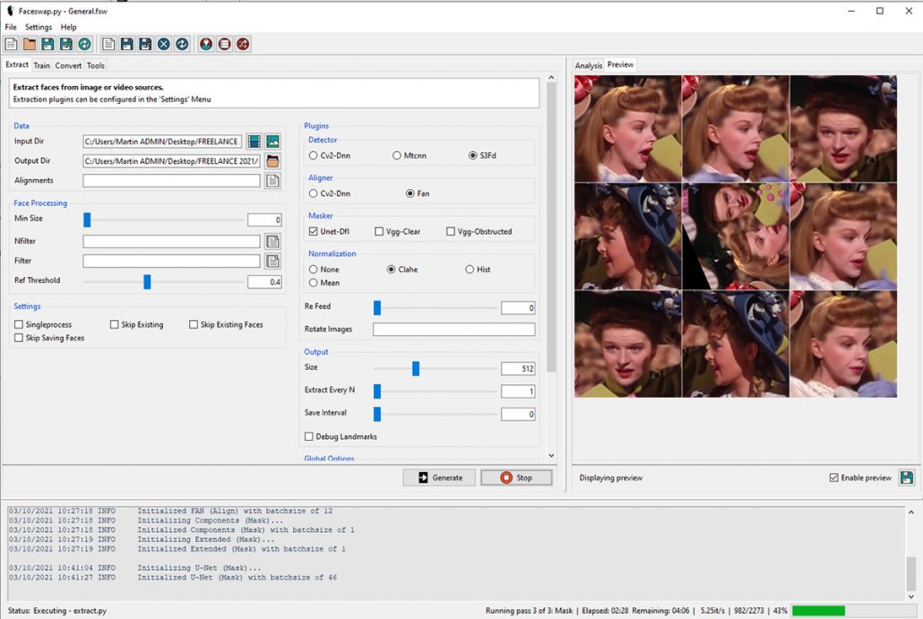This screenshot has height=619, width=923.
Task: Reload the project with the teal refresh icon
Action: [x=84, y=44]
